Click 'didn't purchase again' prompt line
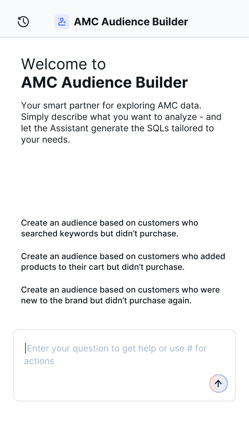 point(106,301)
